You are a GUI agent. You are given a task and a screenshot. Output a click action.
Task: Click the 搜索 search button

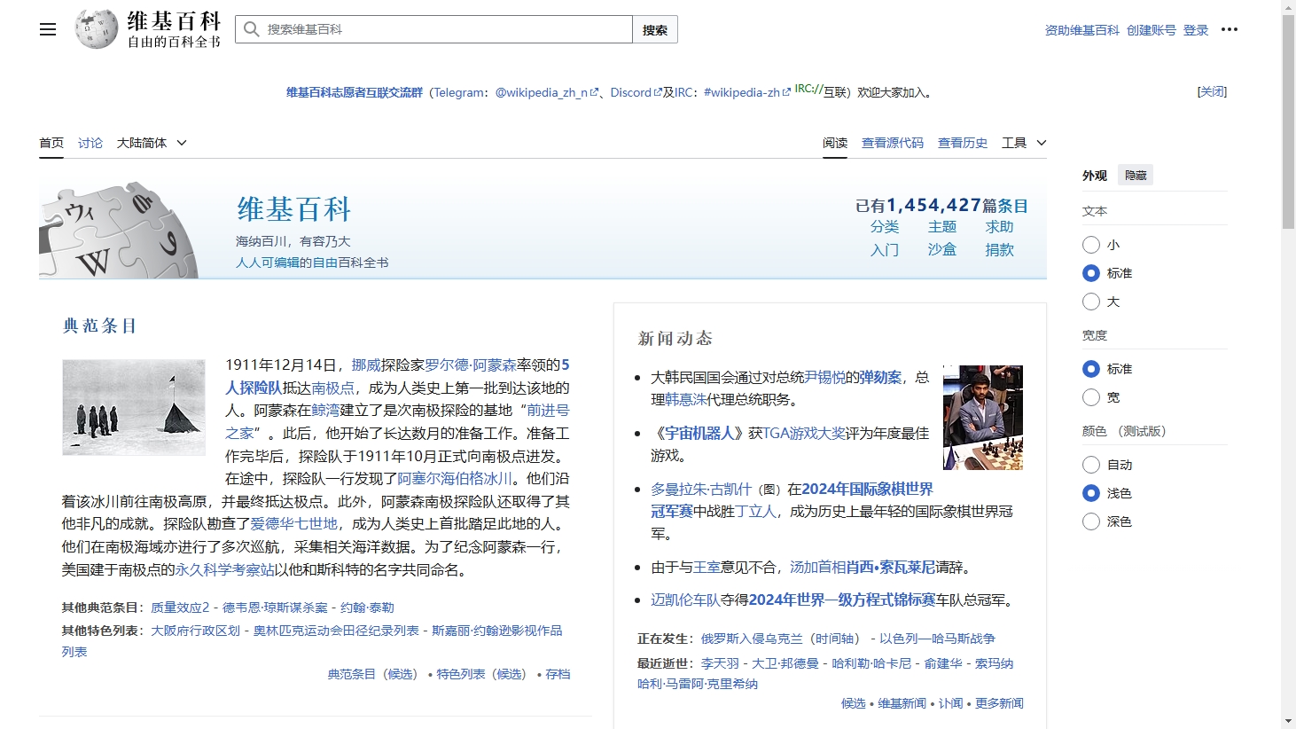tap(655, 29)
